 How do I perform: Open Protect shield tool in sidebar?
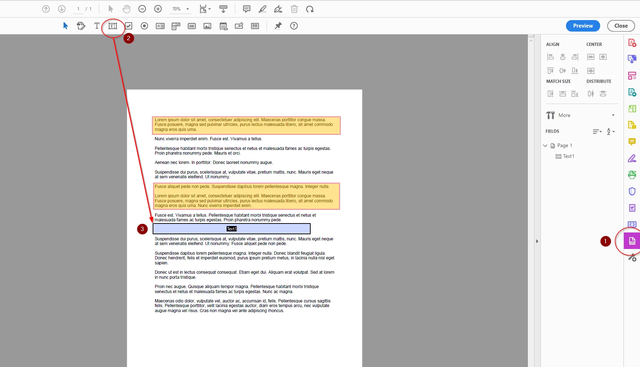coord(632,191)
